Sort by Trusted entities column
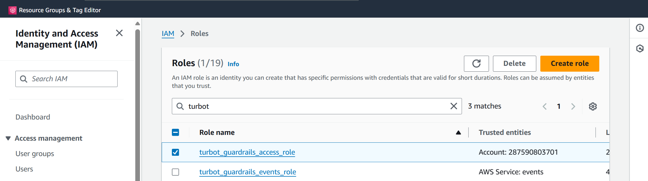 tap(505, 133)
